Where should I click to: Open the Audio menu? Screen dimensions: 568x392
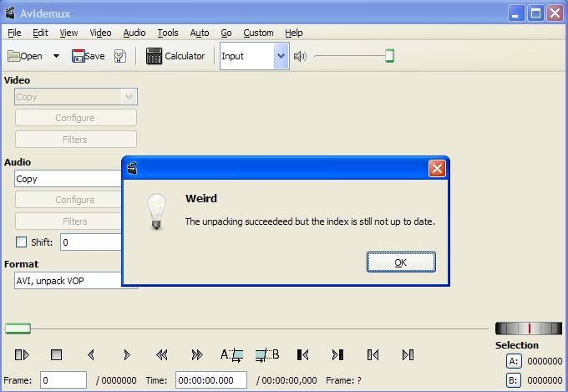[x=134, y=33]
